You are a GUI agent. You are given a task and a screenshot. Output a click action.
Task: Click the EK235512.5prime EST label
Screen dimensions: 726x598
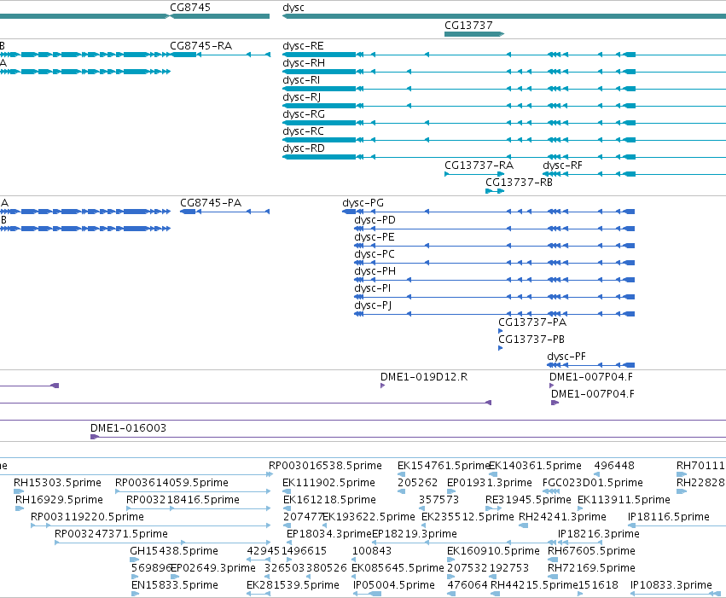tap(468, 517)
